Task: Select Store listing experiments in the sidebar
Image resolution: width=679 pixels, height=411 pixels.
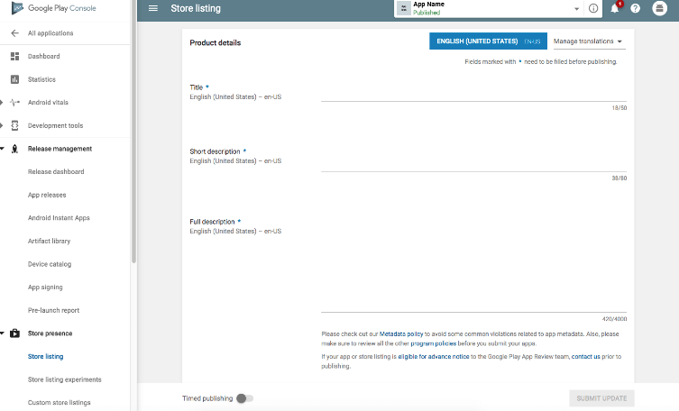Action: [x=65, y=379]
